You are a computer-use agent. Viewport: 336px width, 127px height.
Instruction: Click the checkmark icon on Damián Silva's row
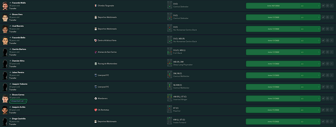[x=323, y=63]
